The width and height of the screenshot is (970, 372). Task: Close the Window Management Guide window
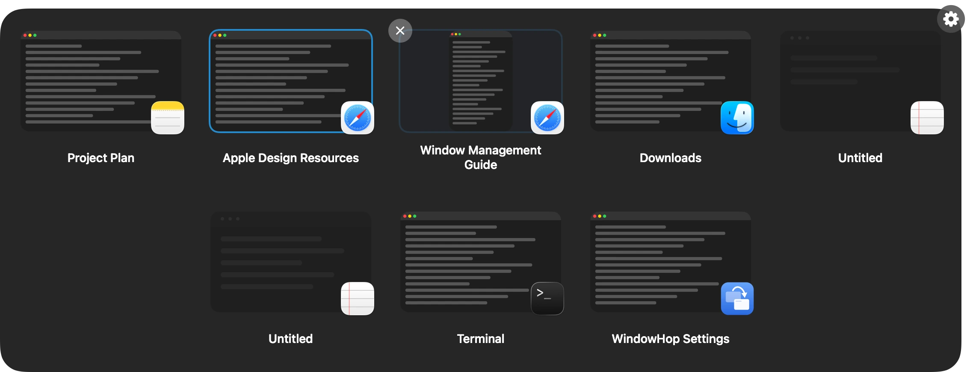click(400, 31)
